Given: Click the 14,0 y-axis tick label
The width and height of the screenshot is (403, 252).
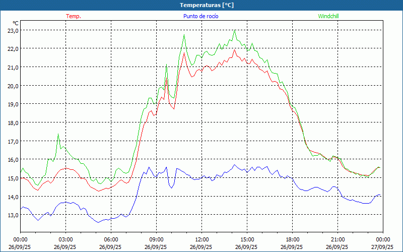Looking at the screenshot, I should [13, 197].
